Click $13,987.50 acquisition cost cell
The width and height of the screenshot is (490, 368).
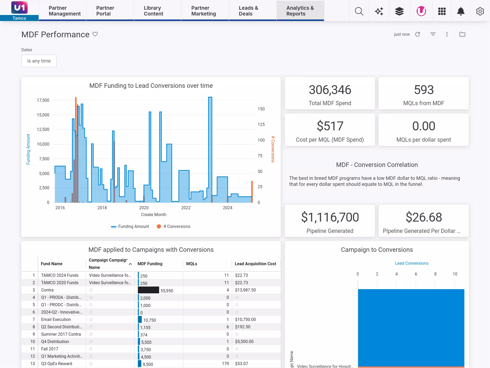(256, 290)
